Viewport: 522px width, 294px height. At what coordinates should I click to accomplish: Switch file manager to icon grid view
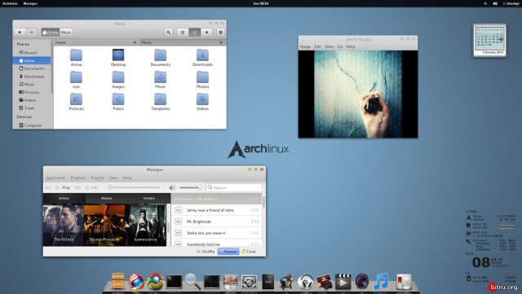pyautogui.click(x=194, y=33)
